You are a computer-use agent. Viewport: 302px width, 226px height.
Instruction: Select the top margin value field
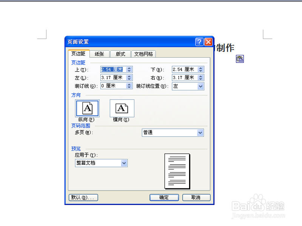(113, 69)
